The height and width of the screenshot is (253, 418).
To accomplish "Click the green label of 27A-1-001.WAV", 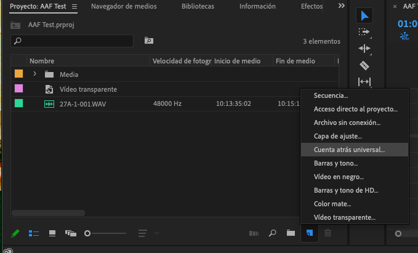I will (x=18, y=103).
